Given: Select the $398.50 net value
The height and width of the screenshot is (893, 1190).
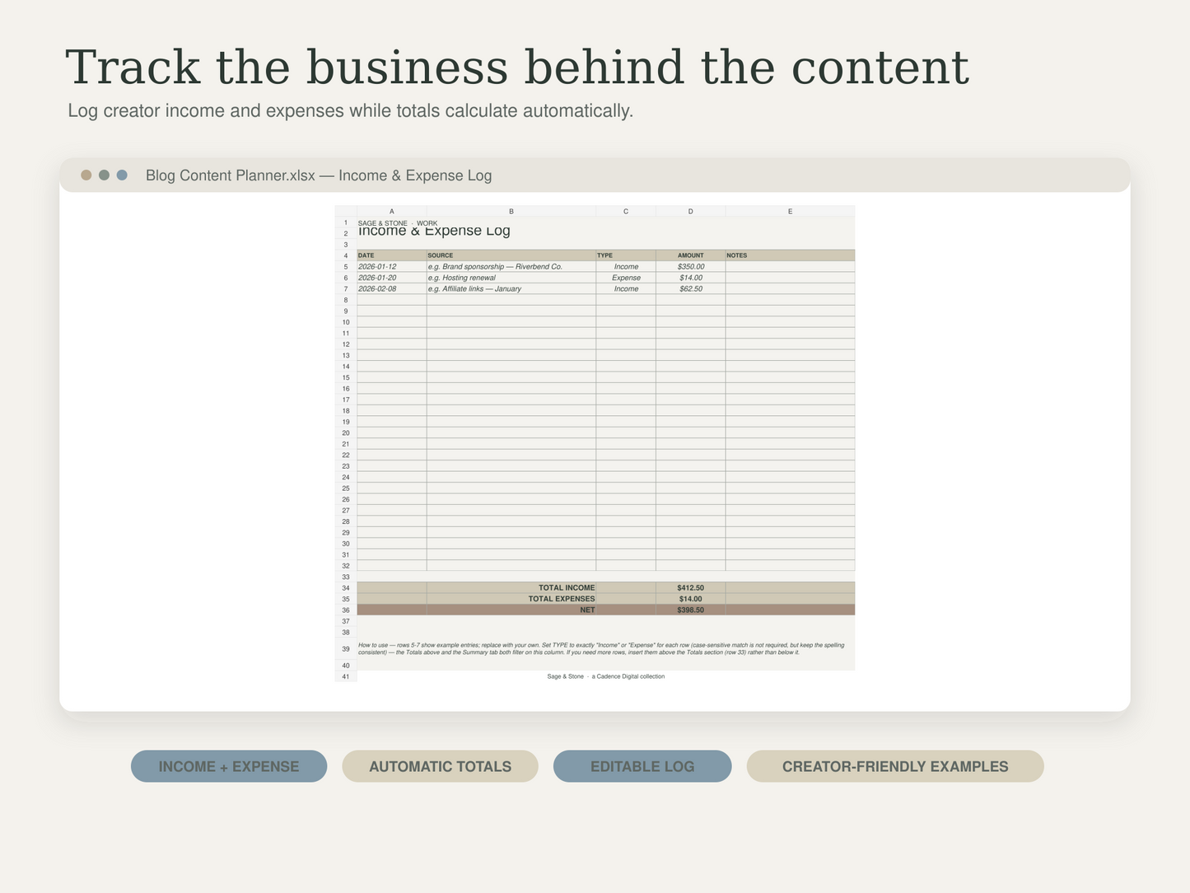Looking at the screenshot, I should click(x=691, y=610).
